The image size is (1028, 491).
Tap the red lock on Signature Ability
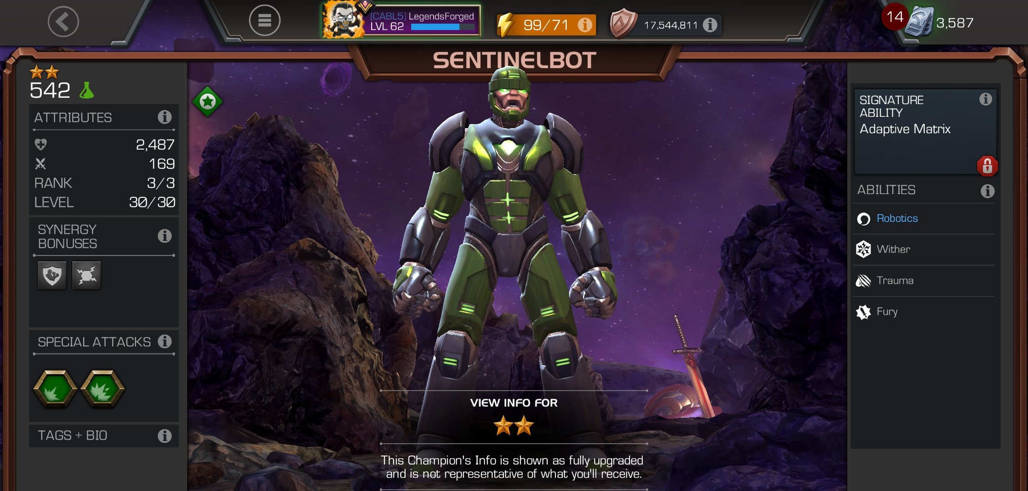click(x=987, y=166)
